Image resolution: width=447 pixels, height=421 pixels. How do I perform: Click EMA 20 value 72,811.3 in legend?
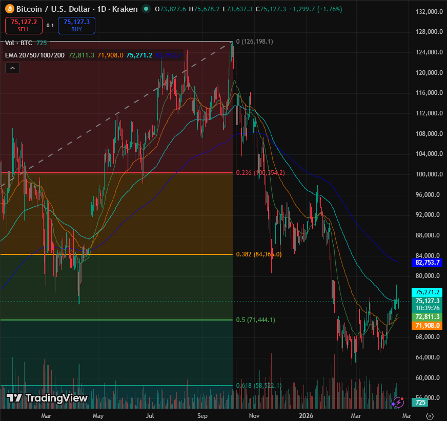coord(81,55)
